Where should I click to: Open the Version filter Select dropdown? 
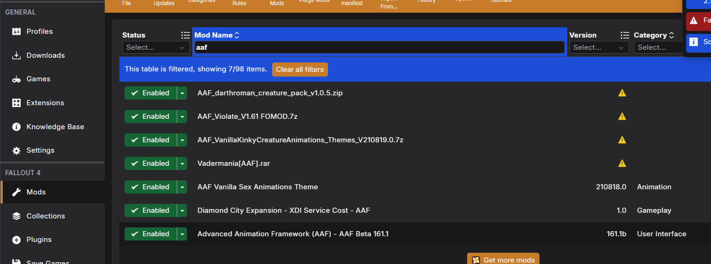[x=599, y=47]
